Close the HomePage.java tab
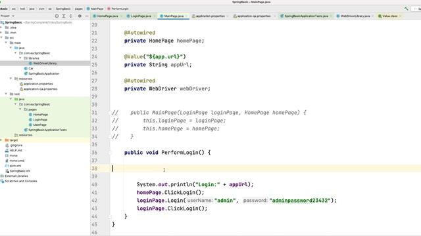Screen dimensions: 421x236 coord(121,16)
